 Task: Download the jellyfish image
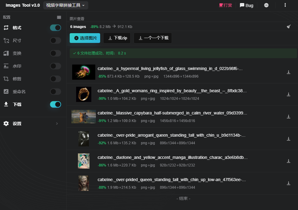[289, 72]
